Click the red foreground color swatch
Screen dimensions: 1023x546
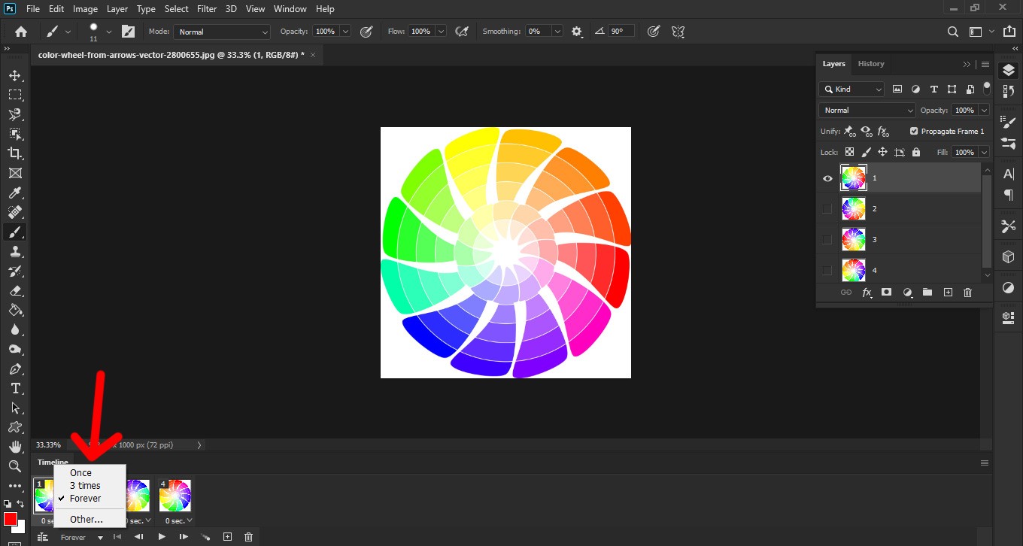(x=10, y=520)
